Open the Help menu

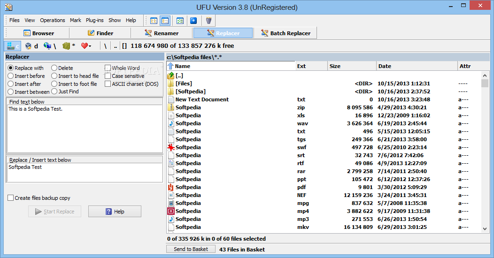coord(131,20)
